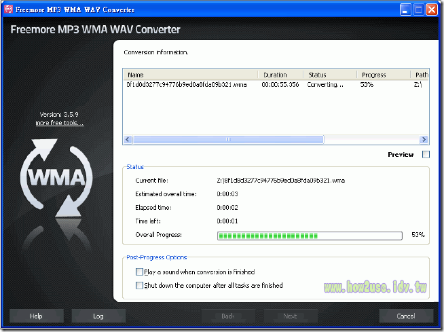
Task: Click the Freemore app icon in title bar
Action: pyautogui.click(x=10, y=10)
